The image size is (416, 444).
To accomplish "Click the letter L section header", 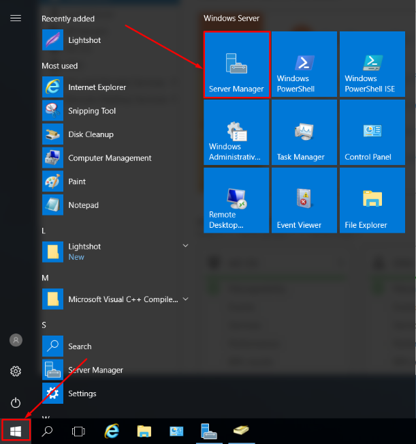I will 44,231.
